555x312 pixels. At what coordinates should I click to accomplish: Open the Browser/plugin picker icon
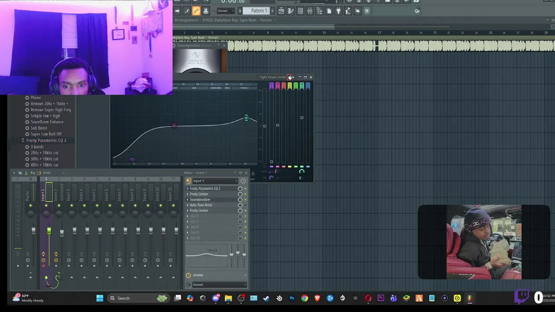tap(319, 11)
